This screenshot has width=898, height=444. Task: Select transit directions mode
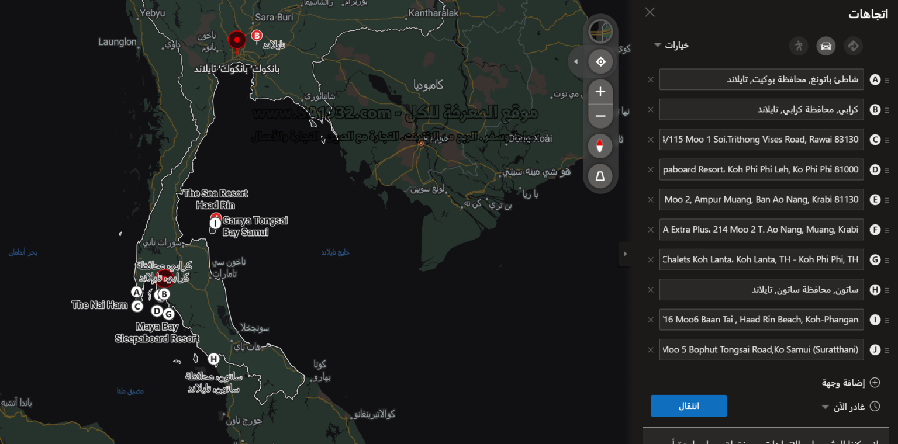point(854,46)
